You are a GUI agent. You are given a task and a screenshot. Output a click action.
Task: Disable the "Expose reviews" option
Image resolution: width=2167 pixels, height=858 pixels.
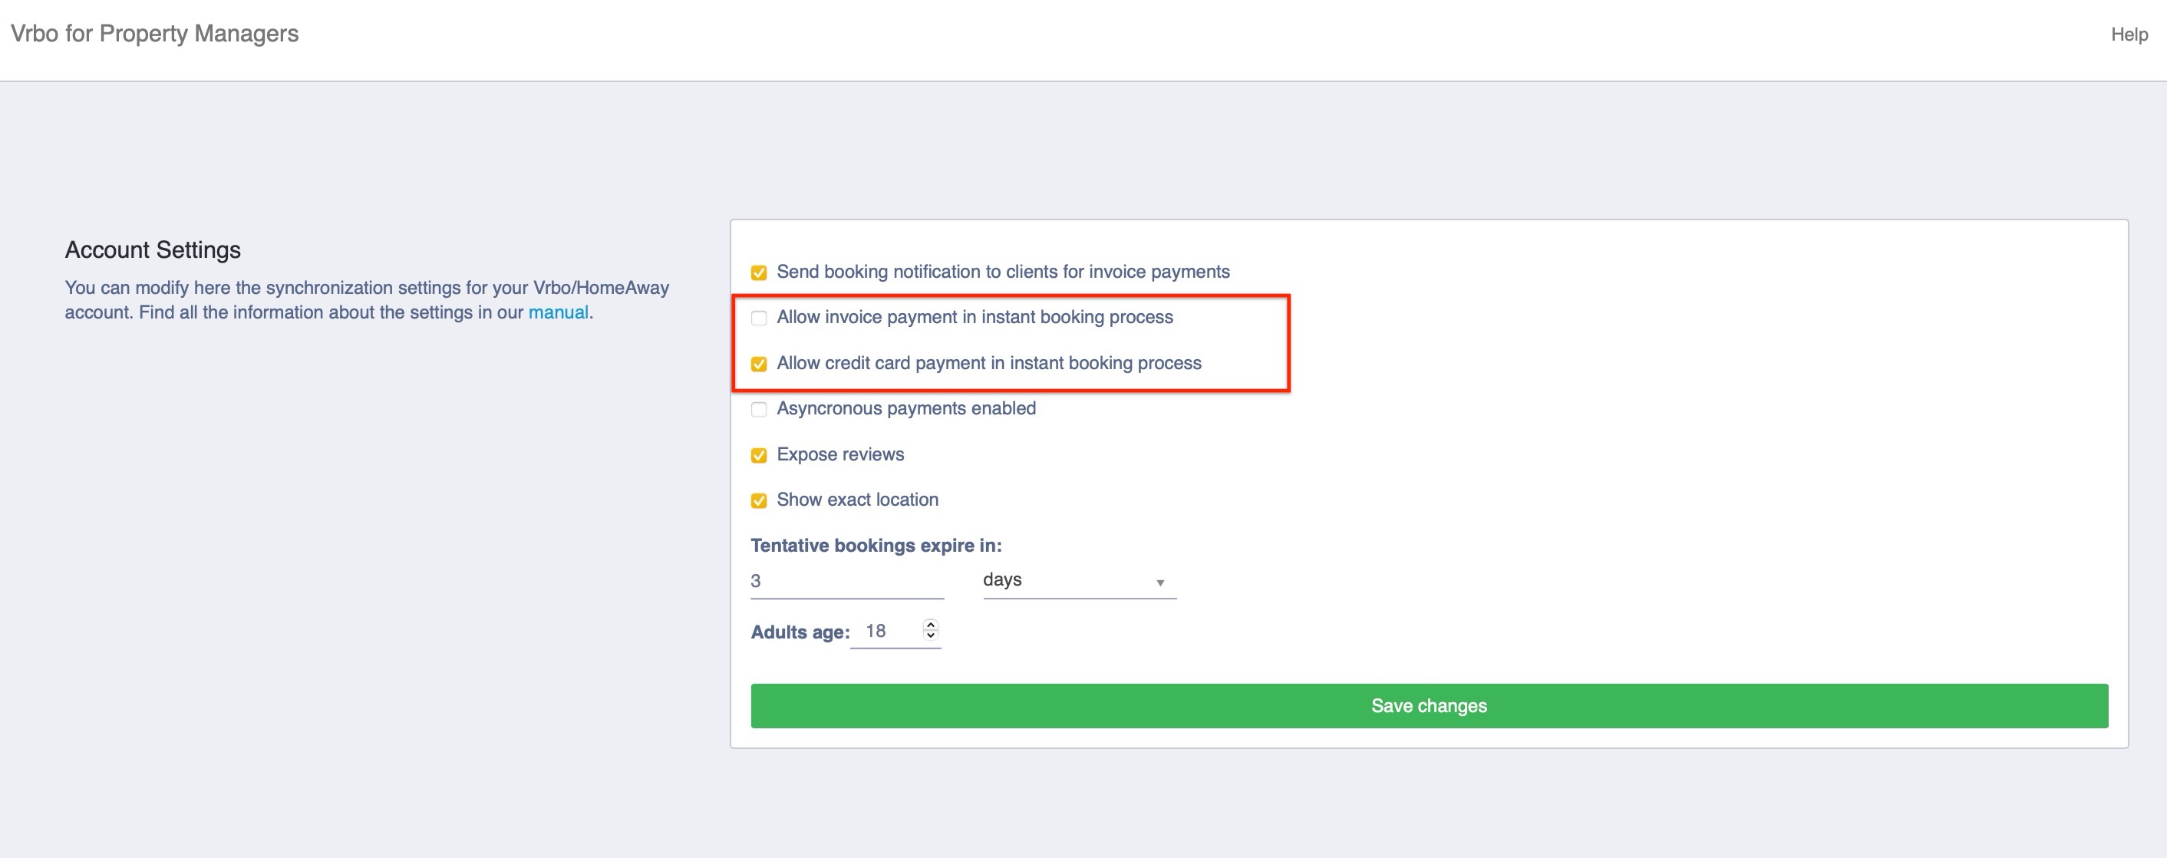point(759,454)
